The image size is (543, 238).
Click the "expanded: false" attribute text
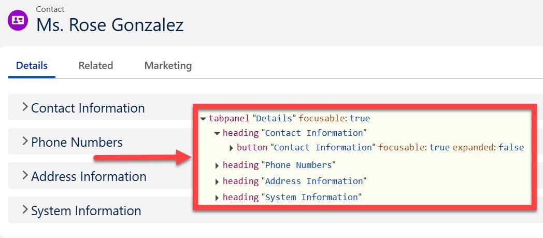[488, 148]
